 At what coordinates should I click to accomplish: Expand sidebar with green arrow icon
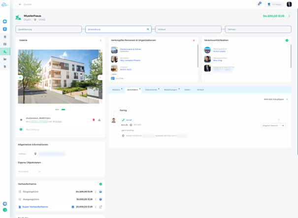pos(5,210)
